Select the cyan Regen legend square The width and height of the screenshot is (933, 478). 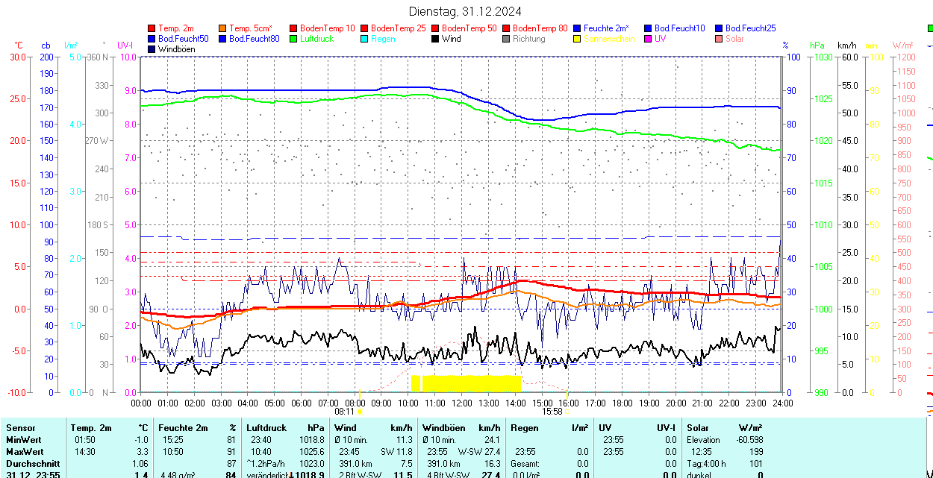pos(364,39)
